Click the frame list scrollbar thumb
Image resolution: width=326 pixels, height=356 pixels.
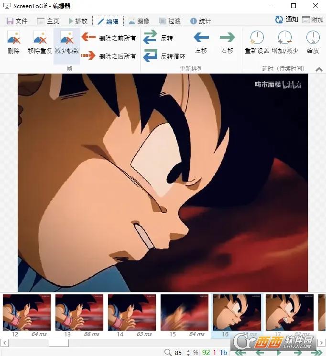tap(59, 343)
